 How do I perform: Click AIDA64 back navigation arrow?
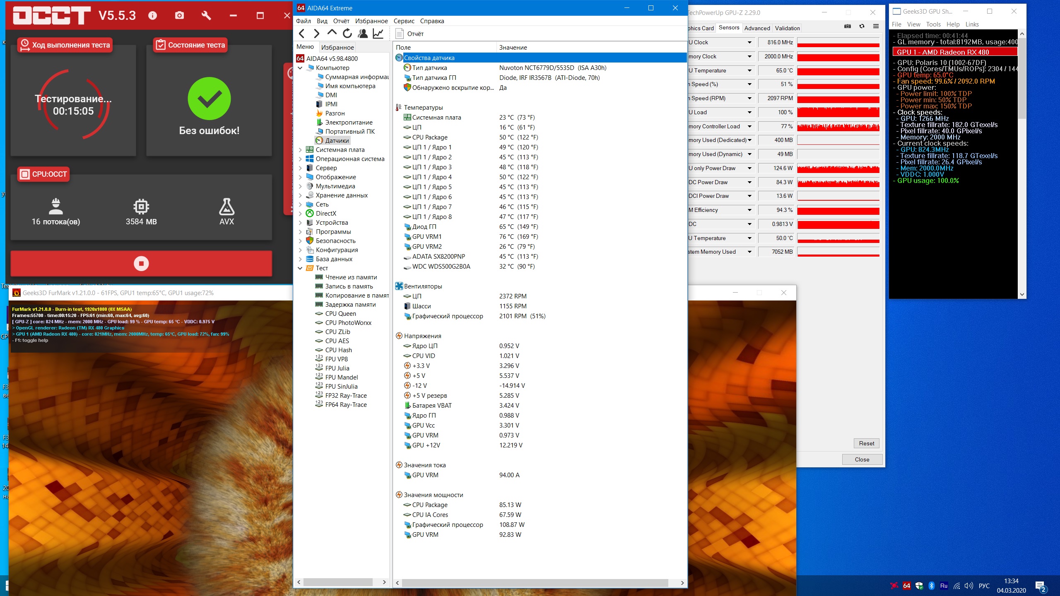[x=302, y=34]
